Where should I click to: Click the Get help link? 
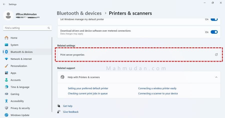point(67,106)
